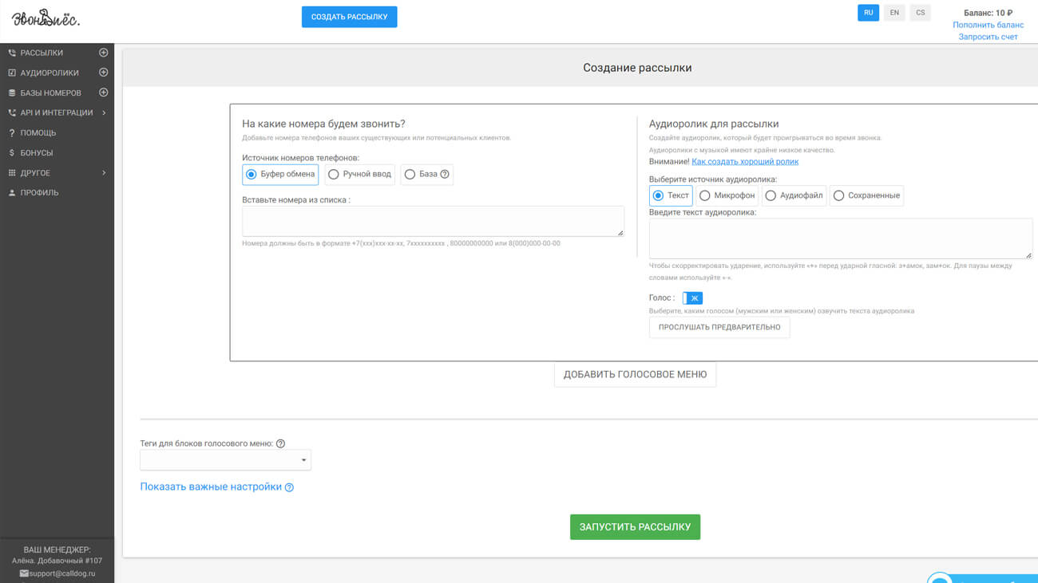1038x583 pixels.
Task: Open the Пополнить баланс link
Action: (x=988, y=25)
